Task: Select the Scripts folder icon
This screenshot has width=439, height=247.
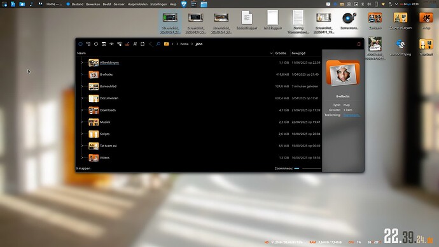Action: (94, 134)
